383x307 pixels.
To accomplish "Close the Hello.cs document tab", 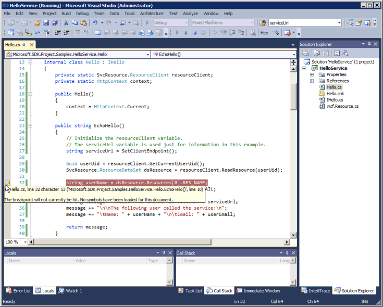I will click(31, 45).
